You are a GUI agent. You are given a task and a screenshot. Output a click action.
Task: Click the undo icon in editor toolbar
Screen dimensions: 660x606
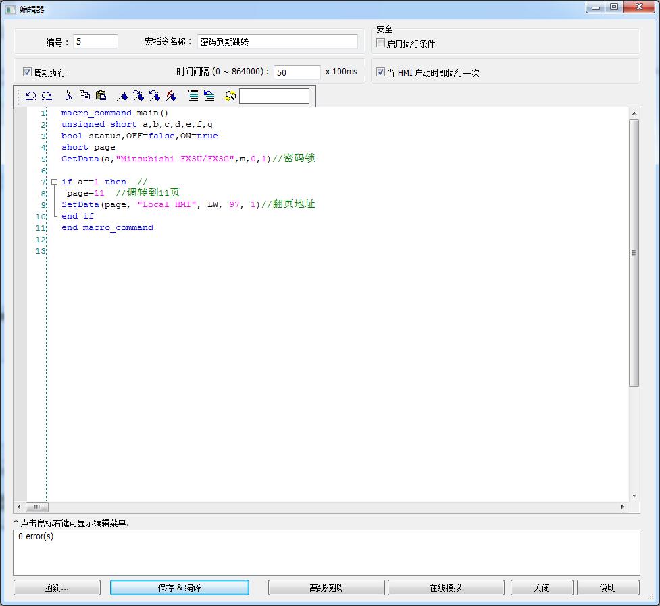coord(30,96)
